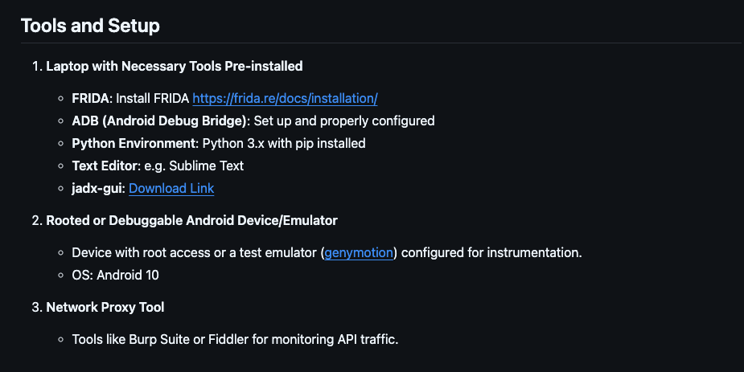
Task: Click the Python Environment label
Action: tap(134, 143)
